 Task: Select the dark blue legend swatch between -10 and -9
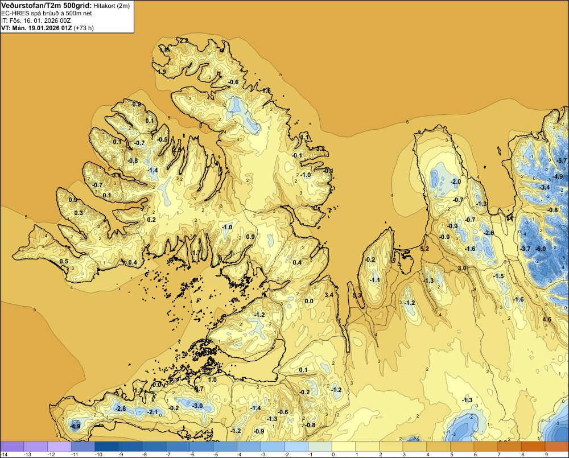[107, 447]
